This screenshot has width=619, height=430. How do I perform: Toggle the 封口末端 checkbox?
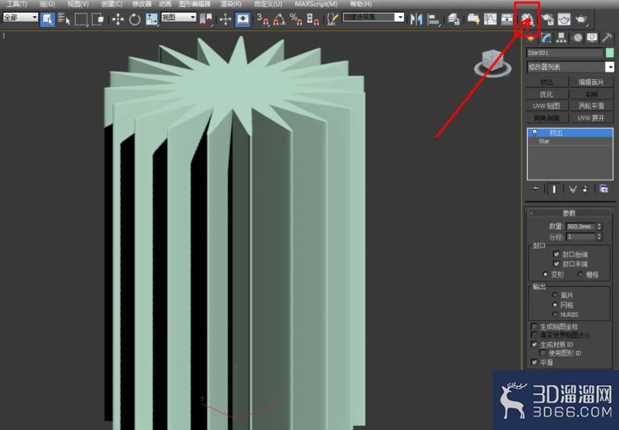pos(557,263)
